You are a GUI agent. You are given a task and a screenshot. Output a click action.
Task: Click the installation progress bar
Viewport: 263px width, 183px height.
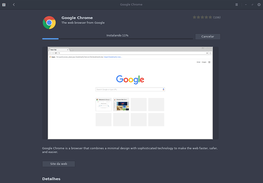[117, 39]
